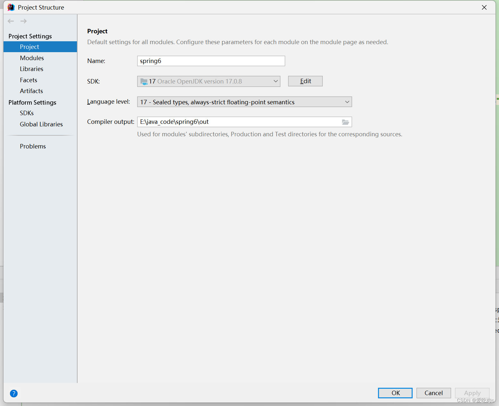Go to Libraries settings
499x406 pixels.
coord(31,69)
